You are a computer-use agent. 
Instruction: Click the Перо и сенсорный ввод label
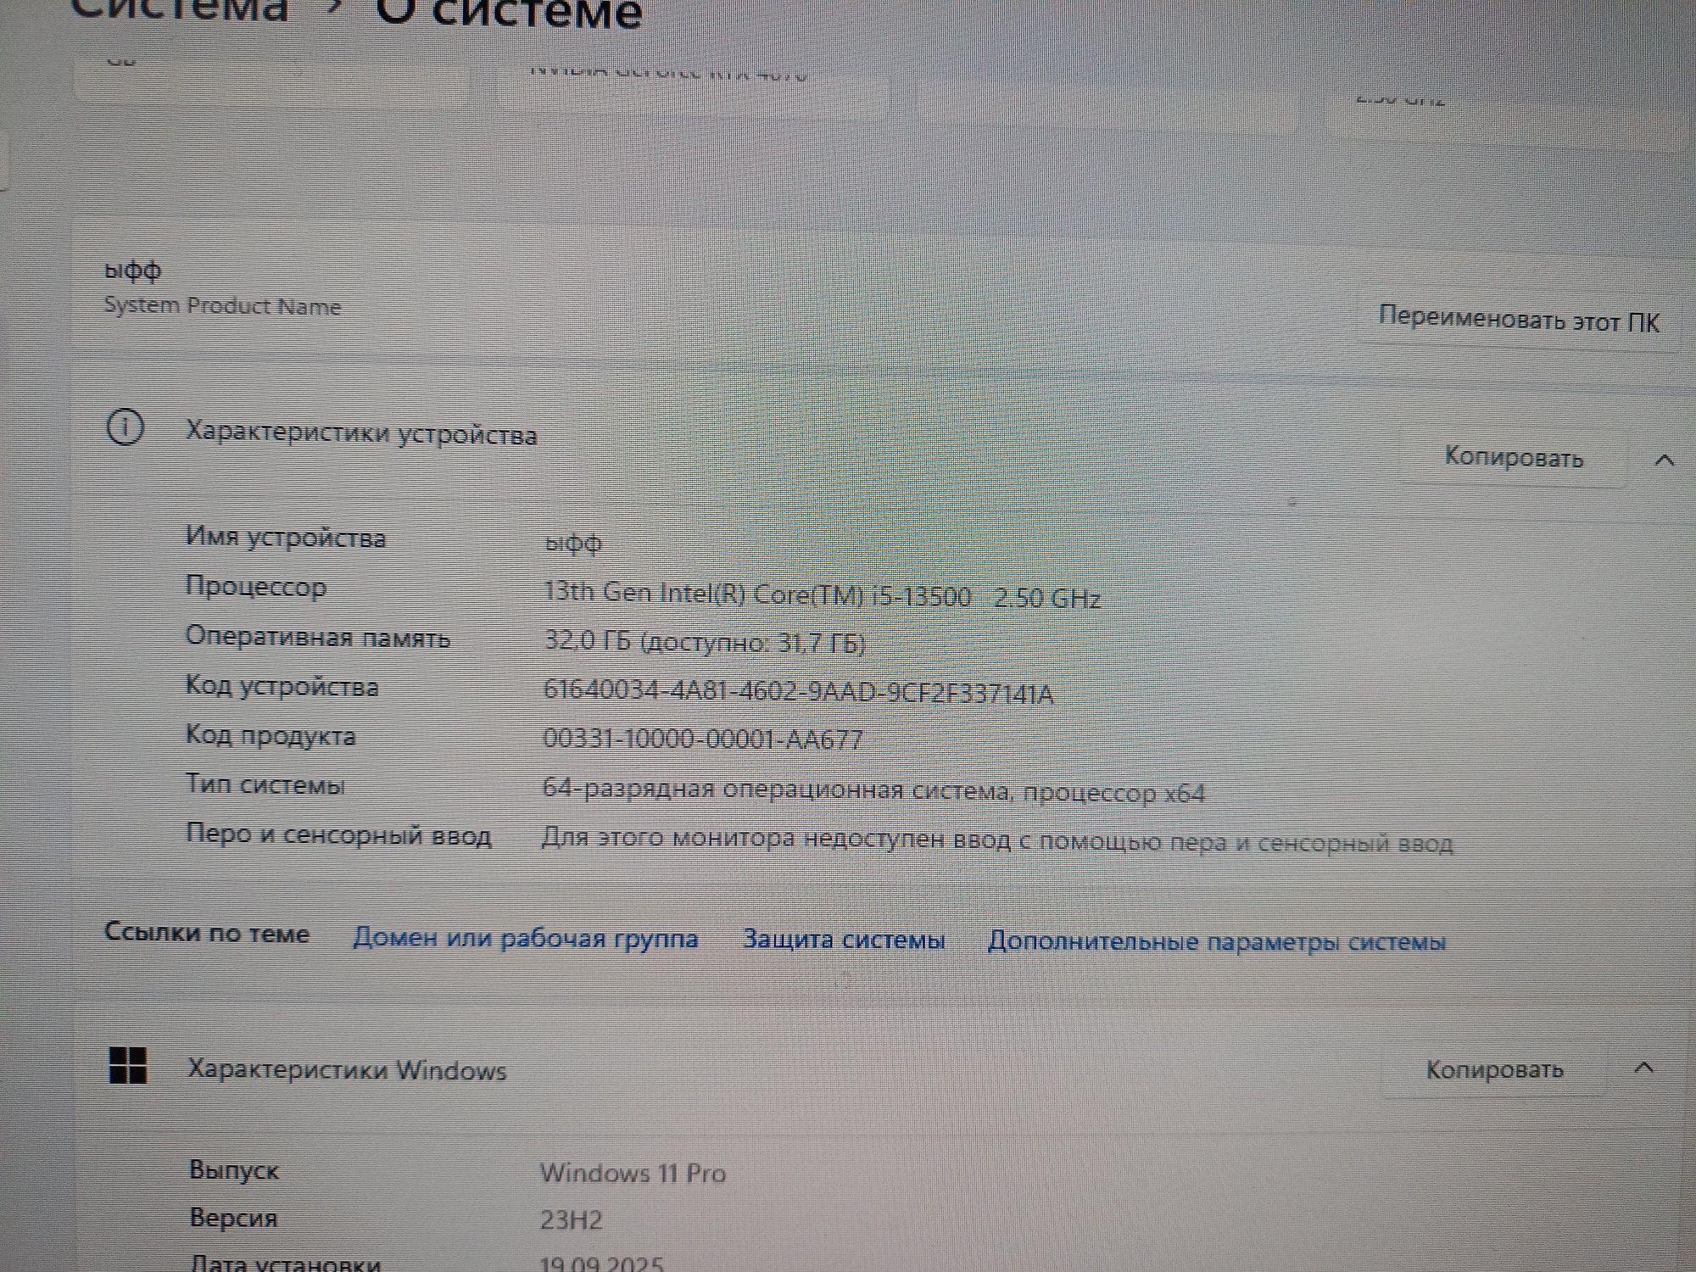click(338, 835)
